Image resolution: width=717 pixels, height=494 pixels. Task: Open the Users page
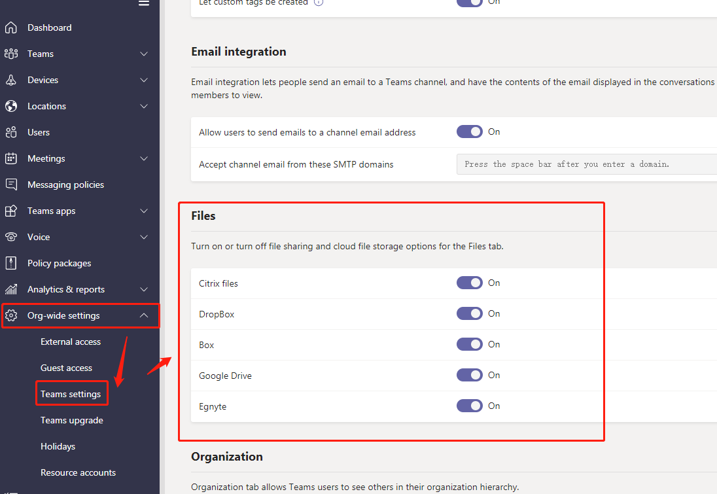(39, 132)
